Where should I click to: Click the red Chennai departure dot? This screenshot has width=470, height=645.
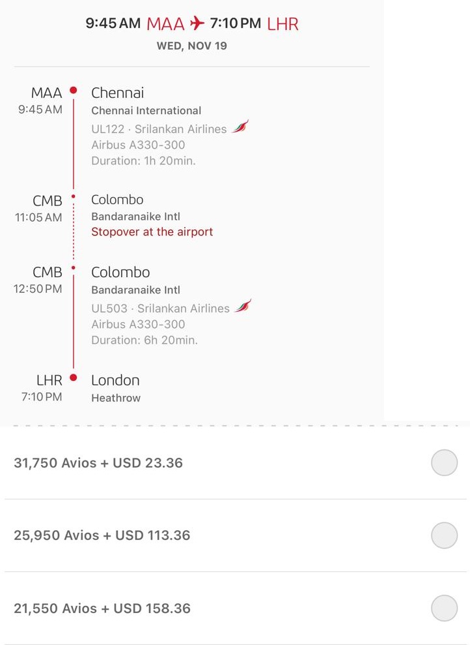pos(74,91)
